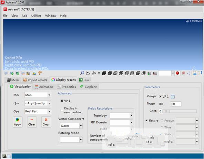This screenshot has width=204, height=159.
Task: Open the PID Domain dropdown
Action: [121, 122]
